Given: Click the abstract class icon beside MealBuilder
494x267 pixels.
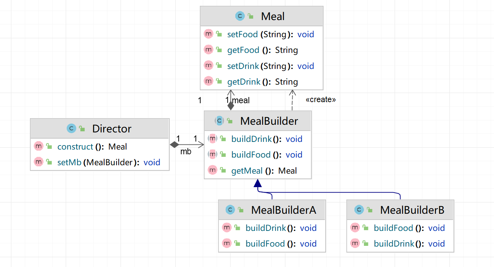Looking at the screenshot, I should point(219,121).
